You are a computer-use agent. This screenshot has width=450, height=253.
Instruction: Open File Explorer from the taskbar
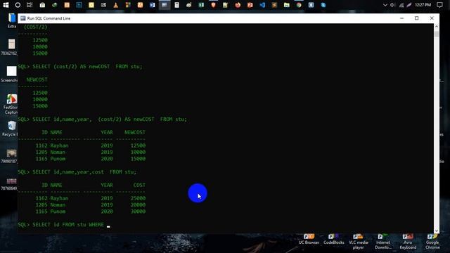286,5
